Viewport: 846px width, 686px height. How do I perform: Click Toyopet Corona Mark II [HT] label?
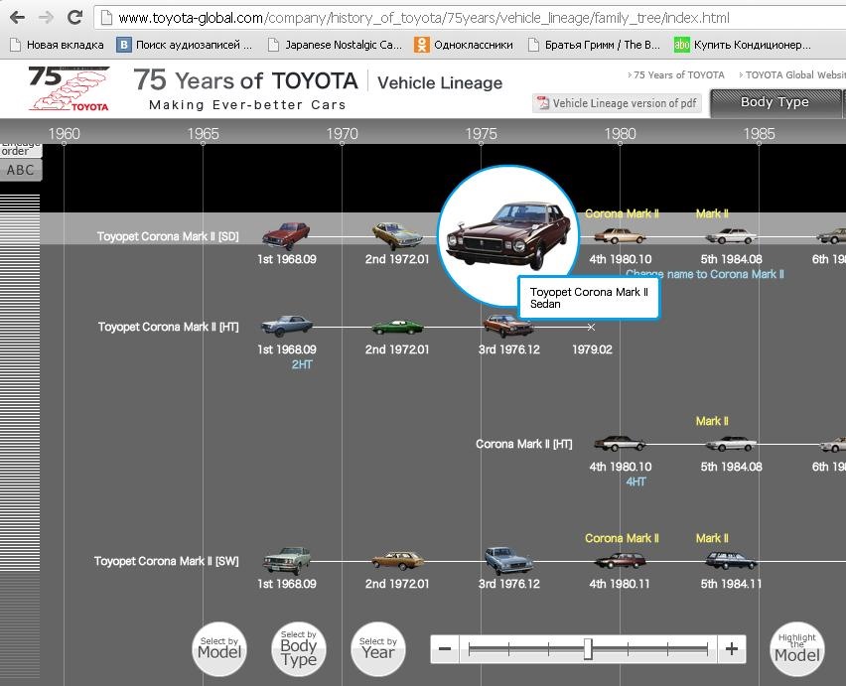tap(169, 327)
